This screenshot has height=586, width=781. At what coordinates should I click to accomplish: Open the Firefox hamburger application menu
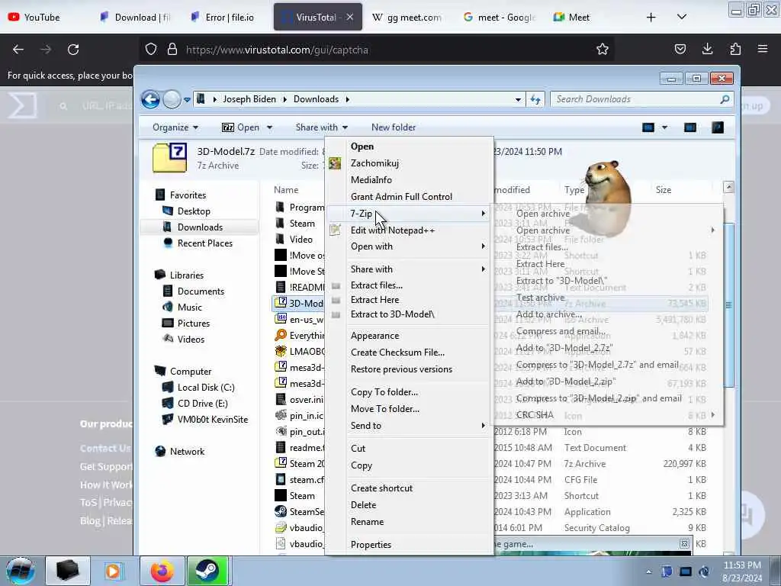click(763, 49)
